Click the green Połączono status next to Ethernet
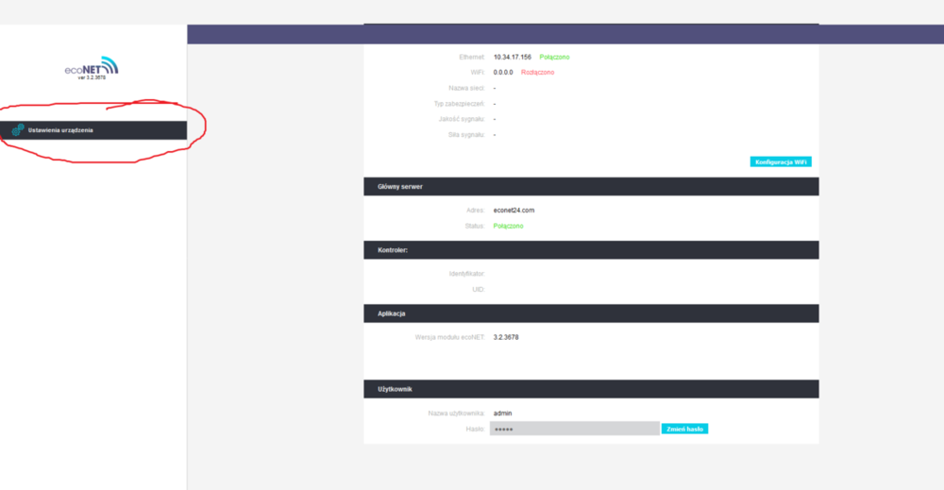Image resolution: width=944 pixels, height=490 pixels. pyautogui.click(x=554, y=57)
